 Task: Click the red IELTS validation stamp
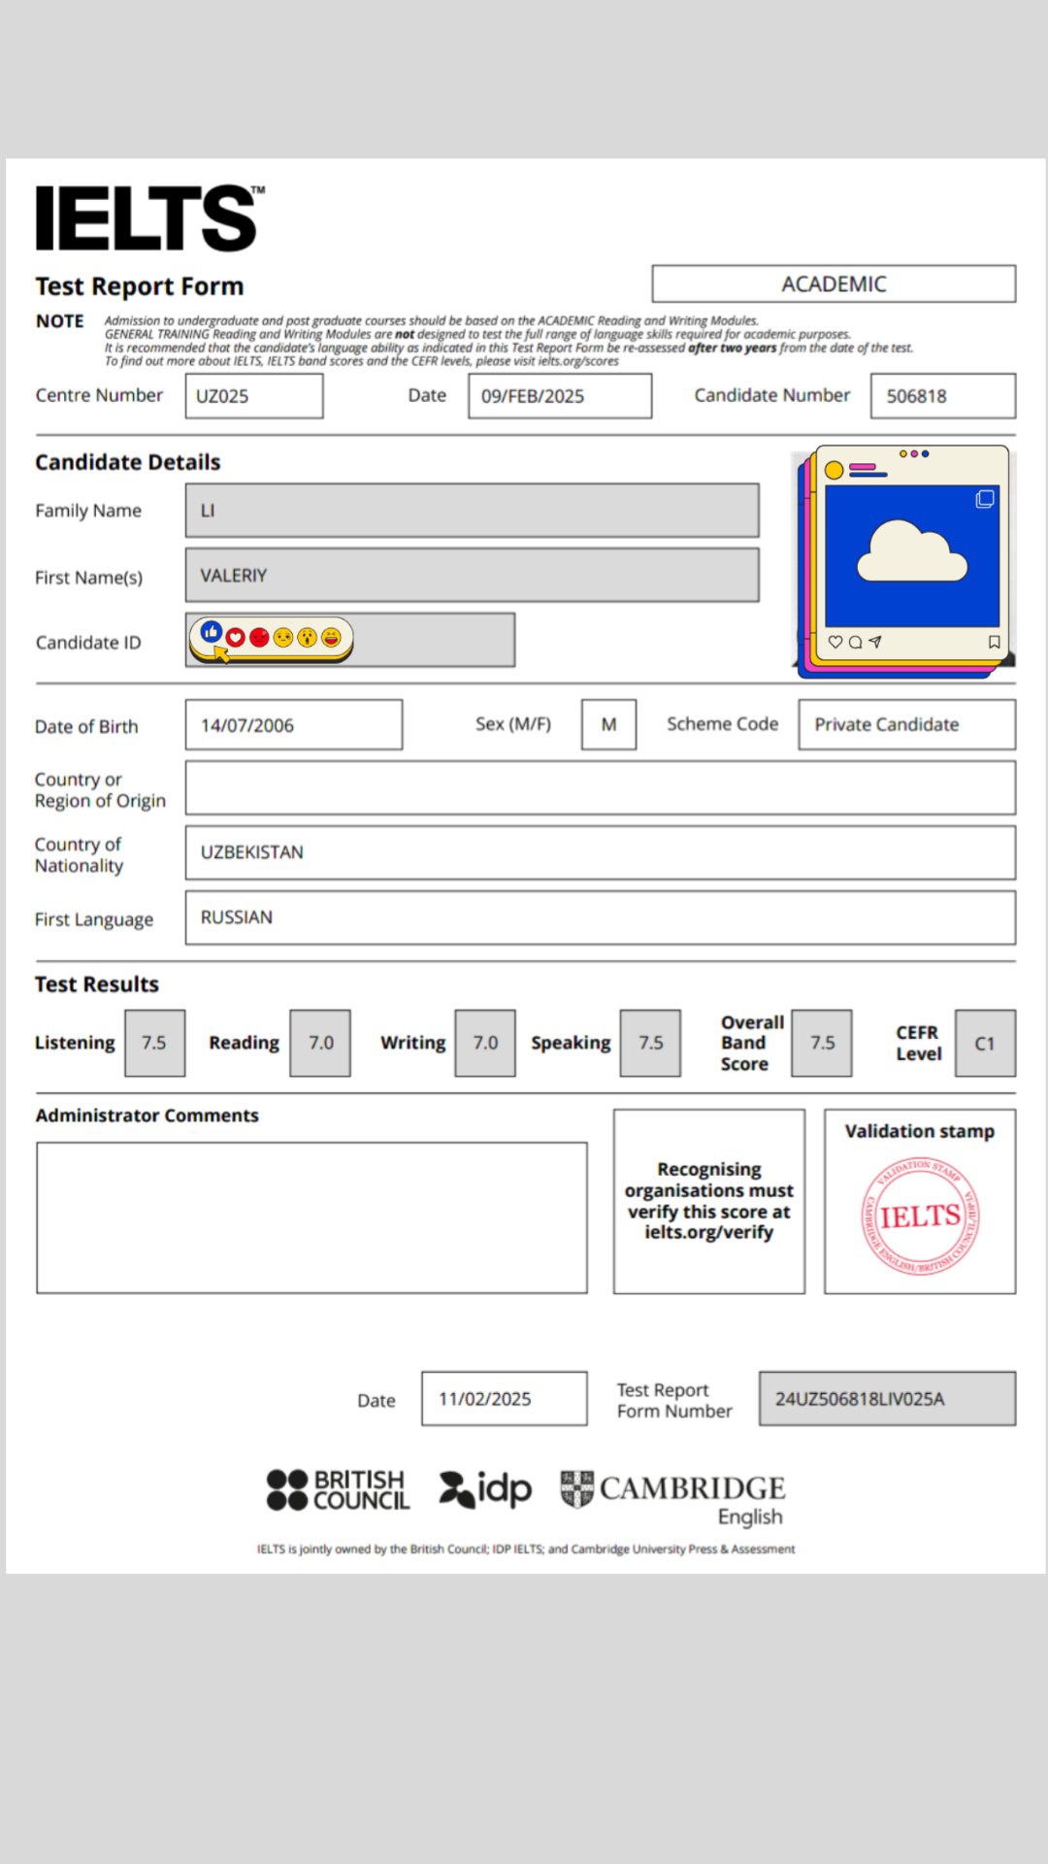(920, 1215)
